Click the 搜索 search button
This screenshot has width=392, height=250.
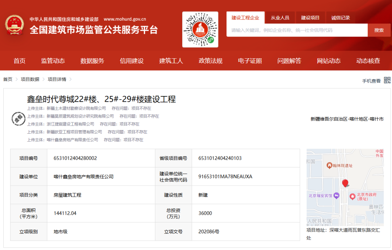click(379, 30)
